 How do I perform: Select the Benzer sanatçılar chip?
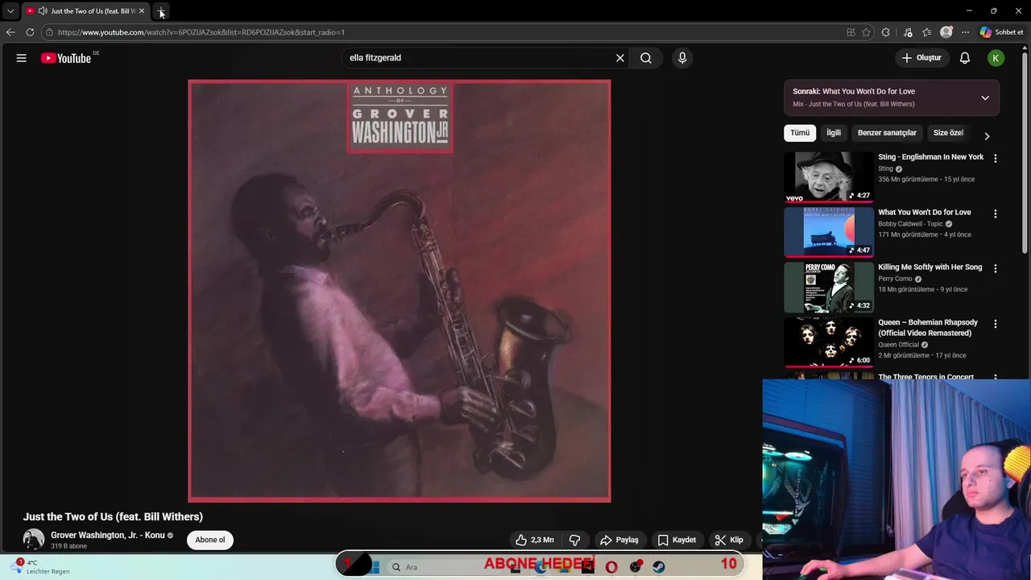[887, 133]
